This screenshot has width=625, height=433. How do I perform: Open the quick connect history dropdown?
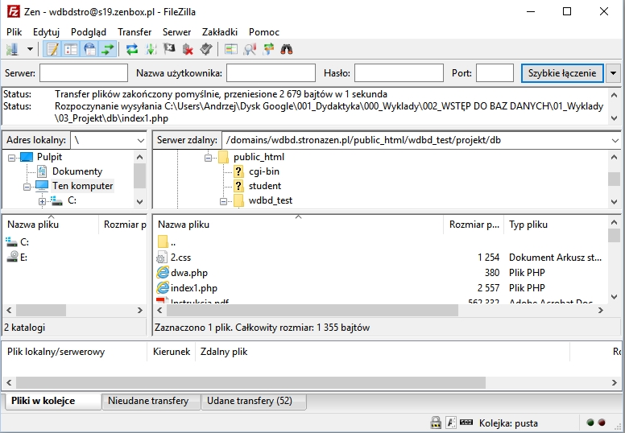pyautogui.click(x=613, y=73)
